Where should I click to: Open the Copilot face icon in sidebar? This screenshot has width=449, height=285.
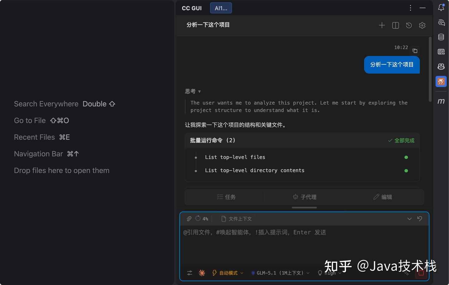click(x=441, y=66)
